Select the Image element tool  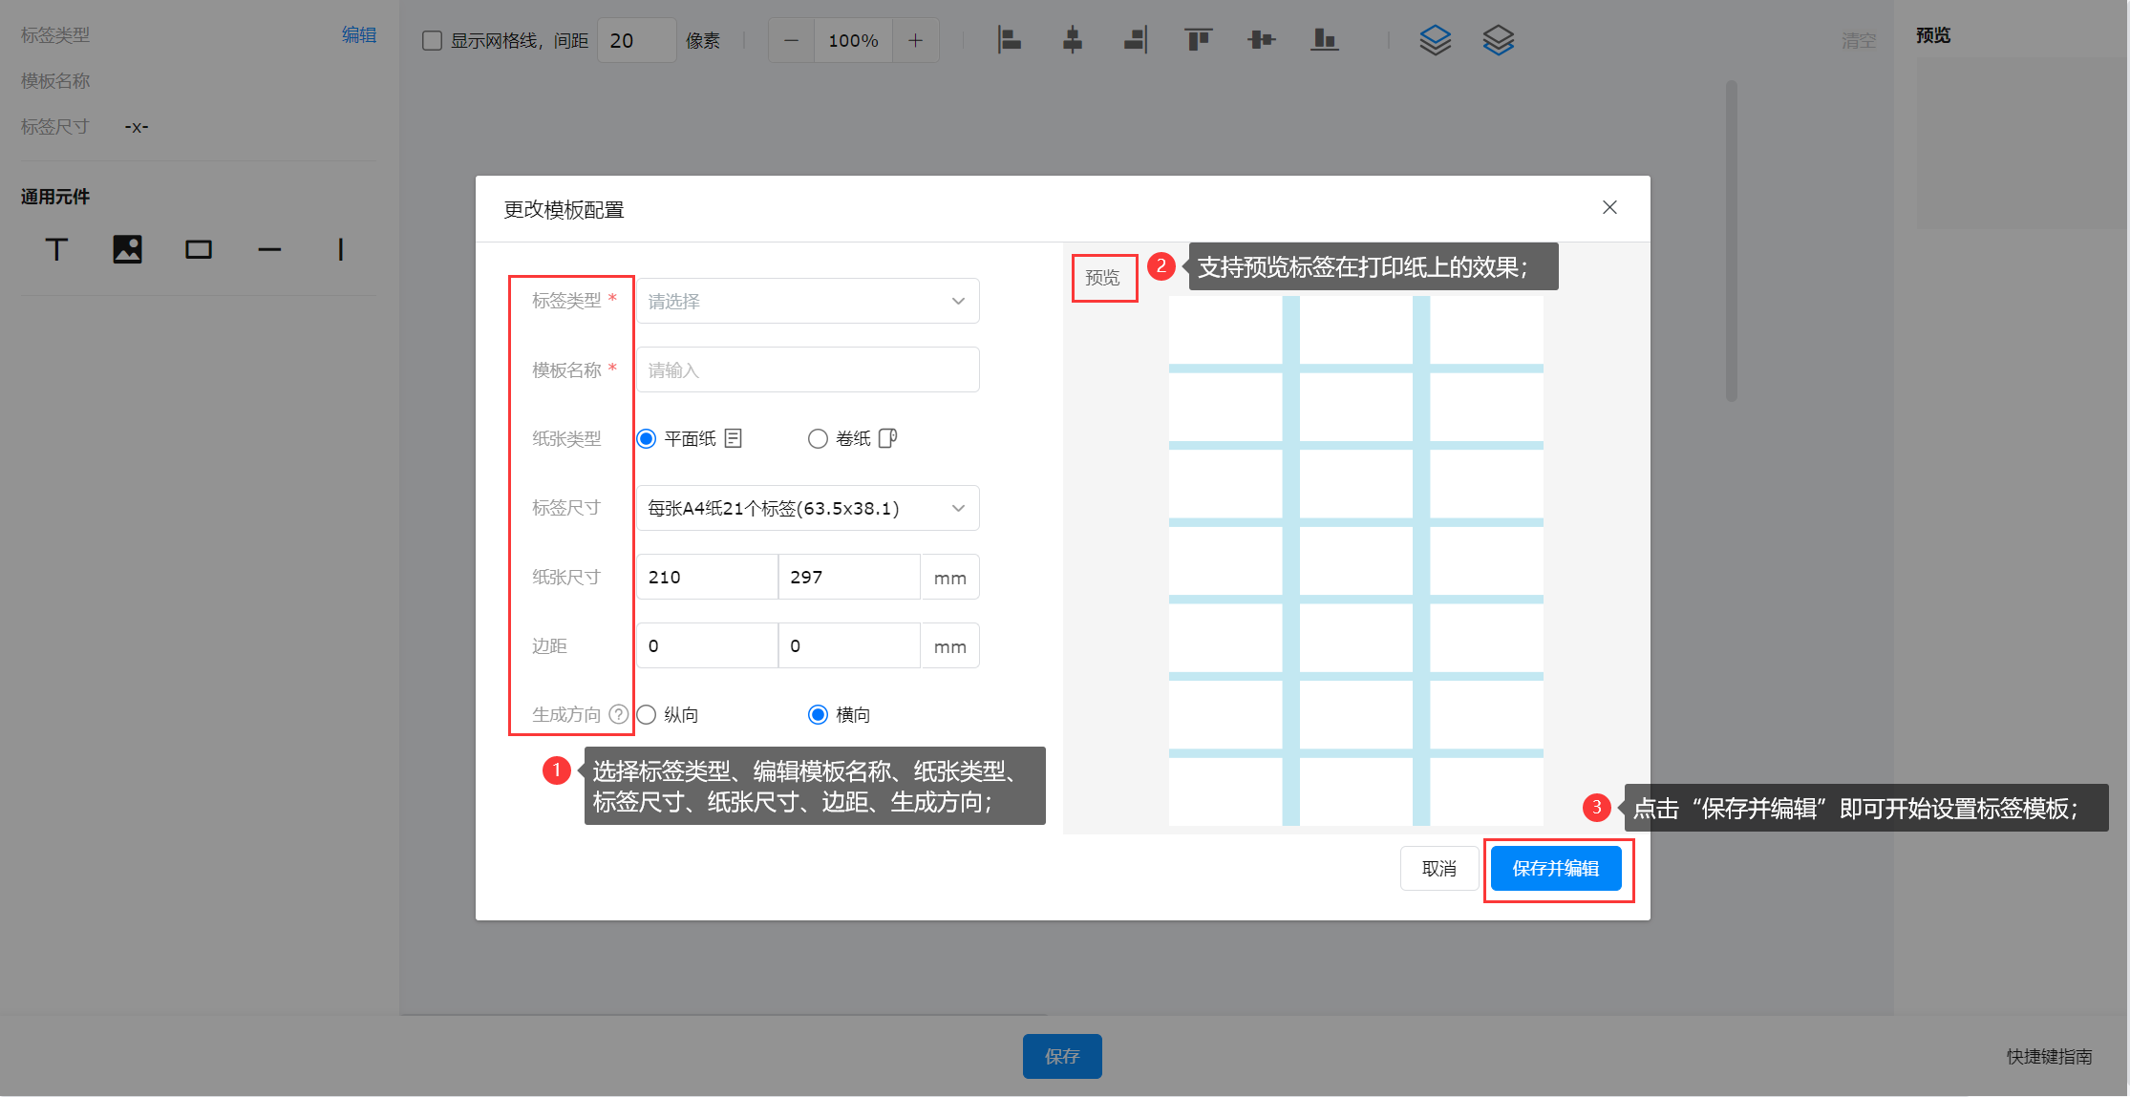tap(127, 250)
